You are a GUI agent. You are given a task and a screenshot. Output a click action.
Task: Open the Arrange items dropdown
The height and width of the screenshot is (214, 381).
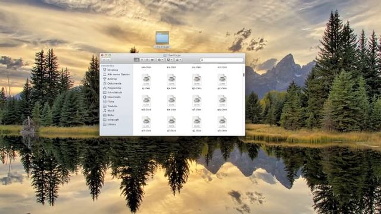(x=178, y=59)
